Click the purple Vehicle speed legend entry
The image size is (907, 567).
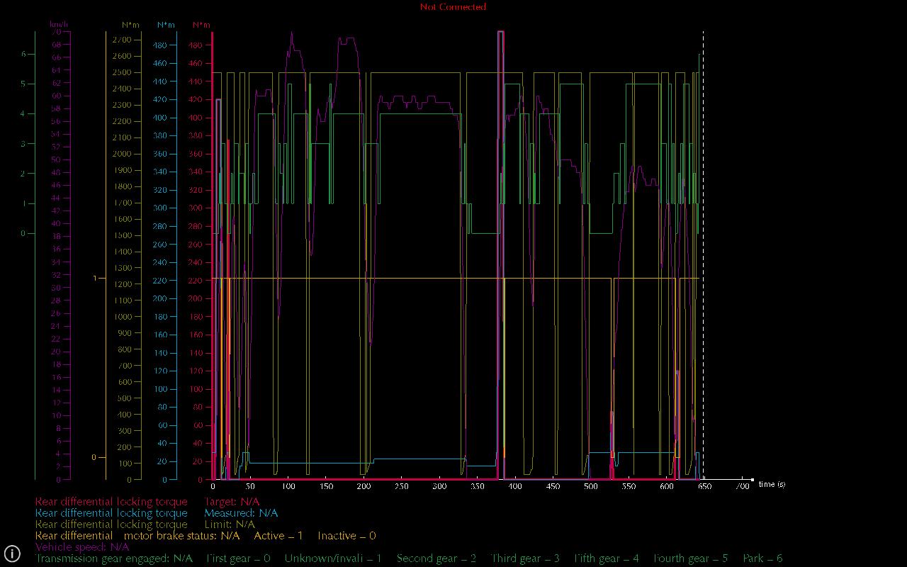click(82, 547)
